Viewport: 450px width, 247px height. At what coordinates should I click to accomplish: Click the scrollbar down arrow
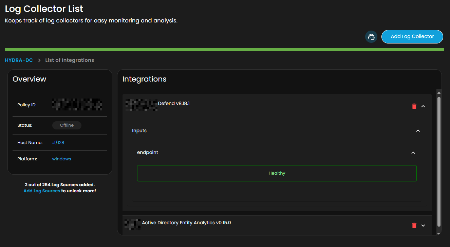click(x=439, y=233)
